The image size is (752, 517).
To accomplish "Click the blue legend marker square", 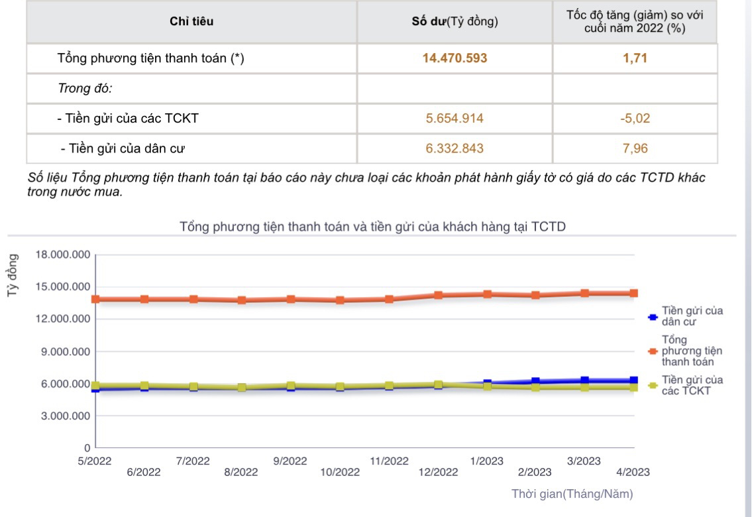I will [x=653, y=317].
